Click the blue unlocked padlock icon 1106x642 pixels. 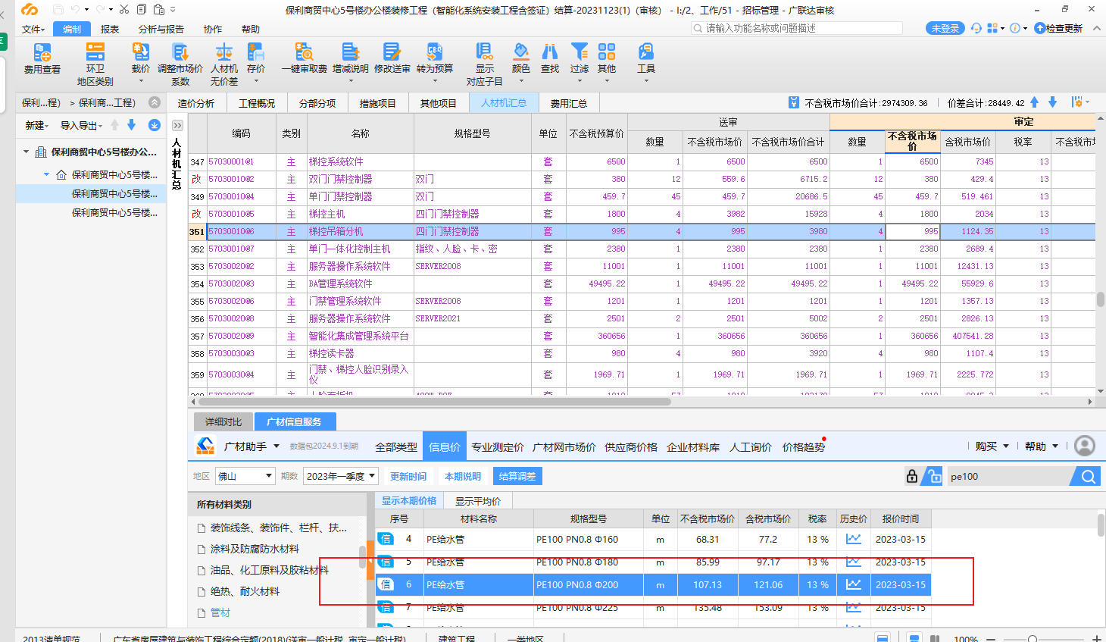935,476
